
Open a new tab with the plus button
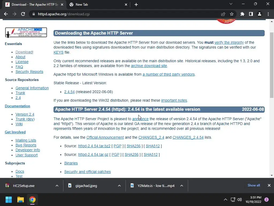pos(136,5)
